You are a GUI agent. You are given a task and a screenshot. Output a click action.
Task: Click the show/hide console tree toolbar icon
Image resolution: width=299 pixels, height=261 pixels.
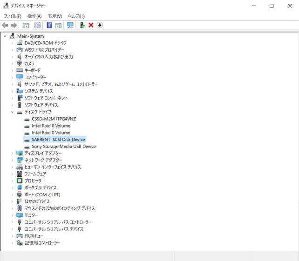click(26, 25)
